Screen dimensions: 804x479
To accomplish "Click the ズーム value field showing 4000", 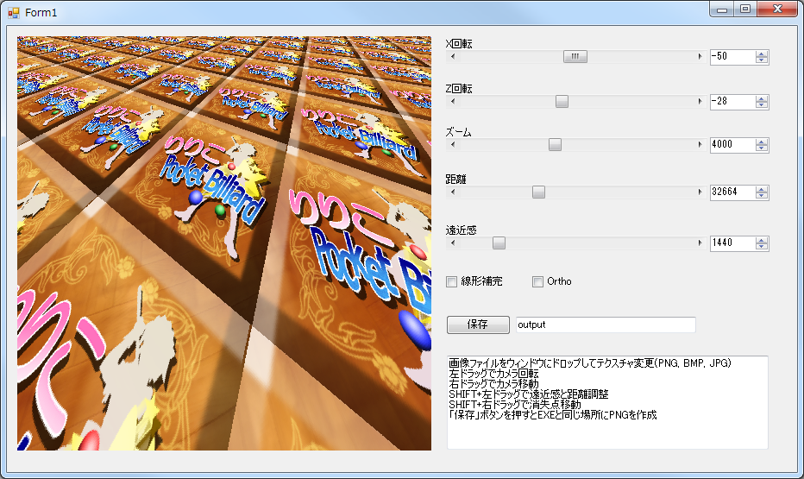I will click(x=732, y=145).
